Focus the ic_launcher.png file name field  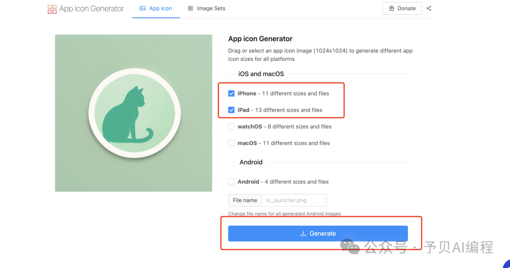(x=294, y=200)
